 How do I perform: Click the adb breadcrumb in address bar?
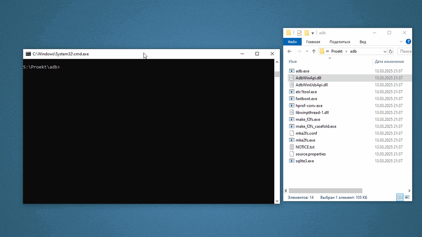pos(353,51)
